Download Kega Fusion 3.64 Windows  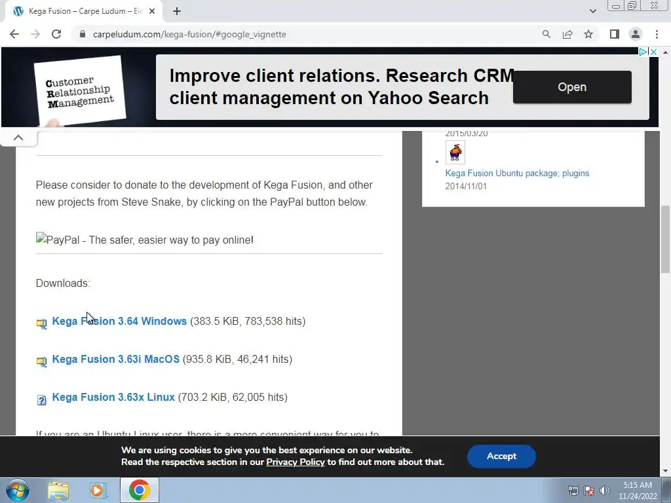(119, 321)
